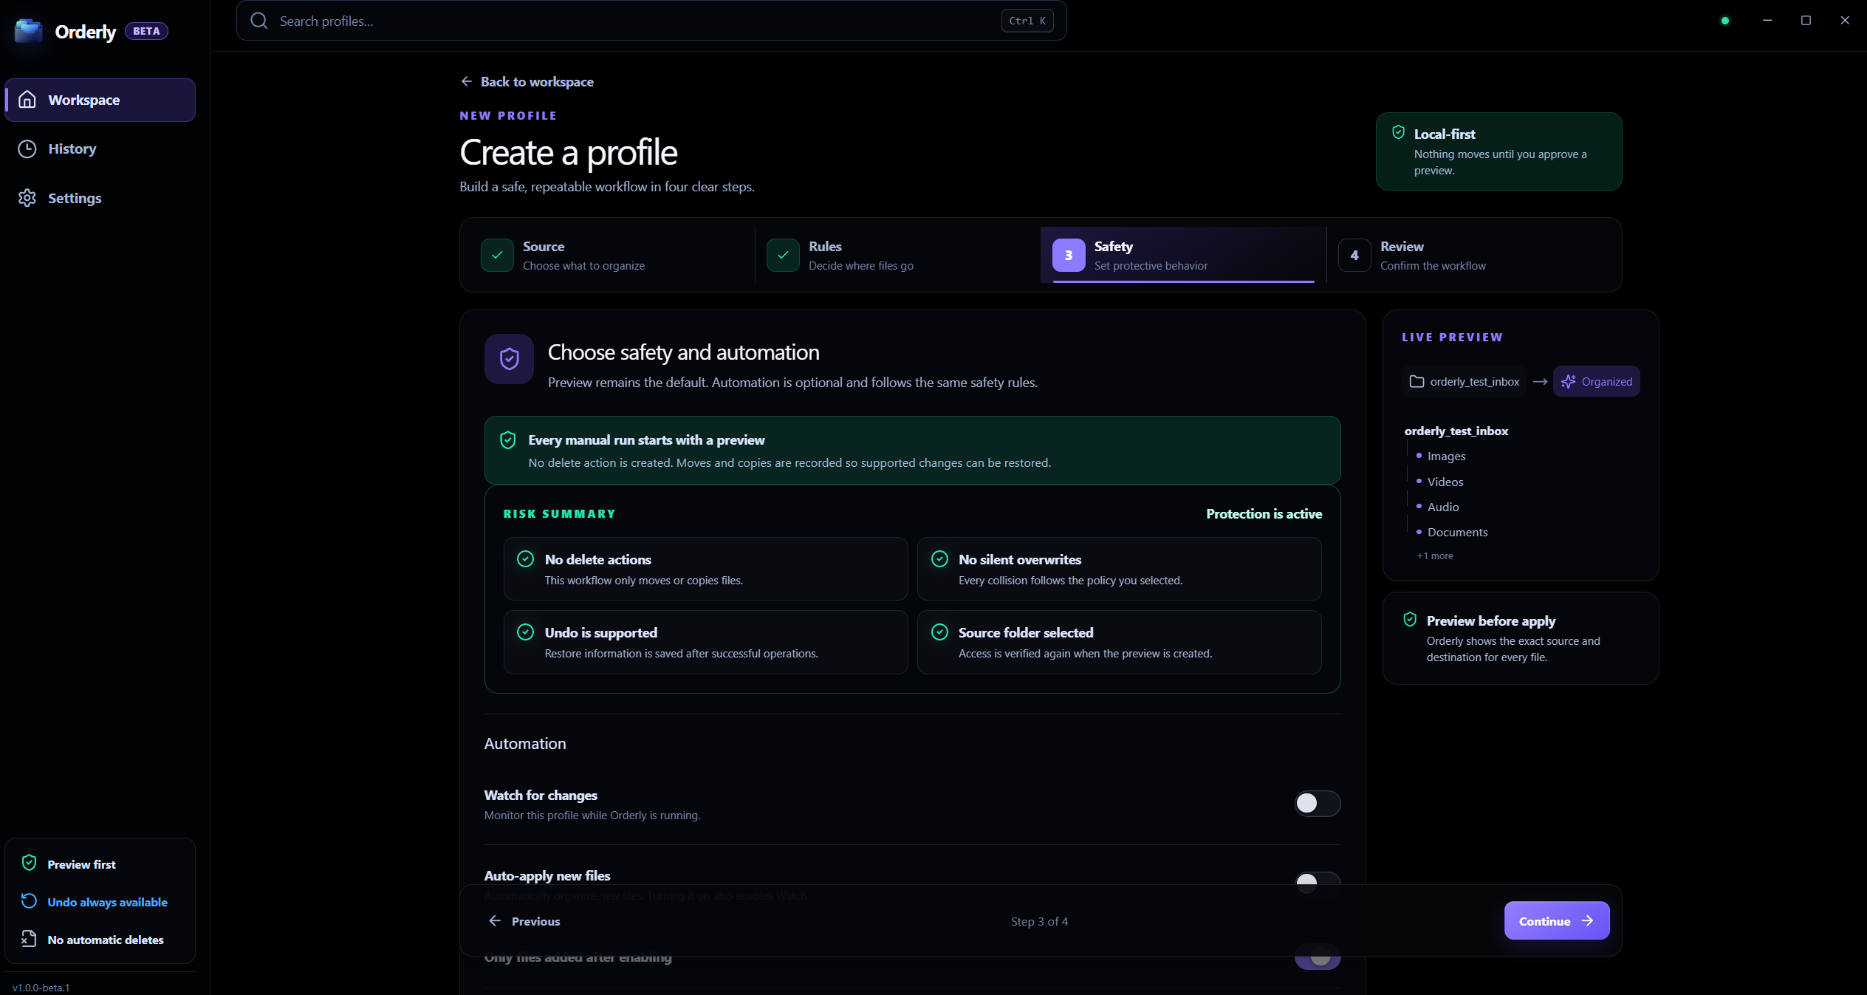Click the check icon for No delete actions

coord(525,559)
